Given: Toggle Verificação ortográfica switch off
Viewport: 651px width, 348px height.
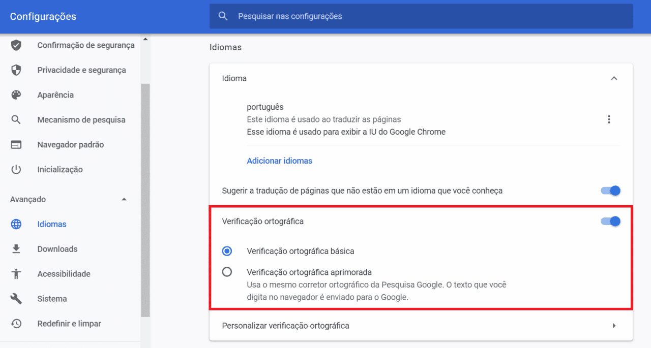Looking at the screenshot, I should [x=611, y=221].
